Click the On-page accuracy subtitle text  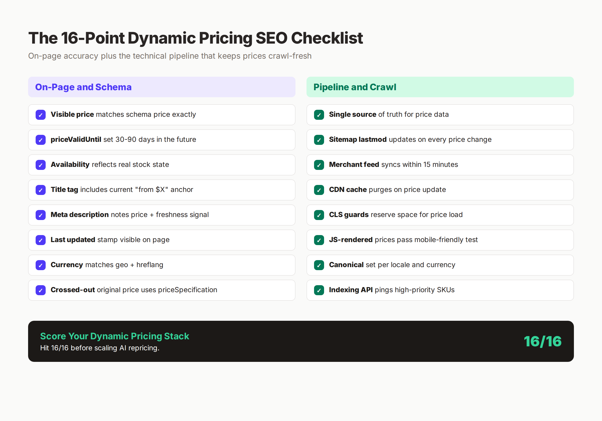tap(170, 56)
